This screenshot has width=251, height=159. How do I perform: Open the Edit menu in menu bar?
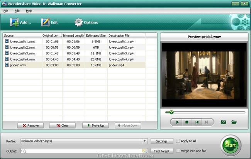pyautogui.click(x=17, y=11)
